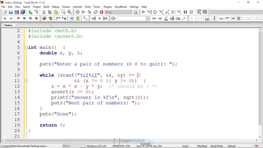The image size is (263, 148).
Task: Open the Project menu
Action: [37, 7]
